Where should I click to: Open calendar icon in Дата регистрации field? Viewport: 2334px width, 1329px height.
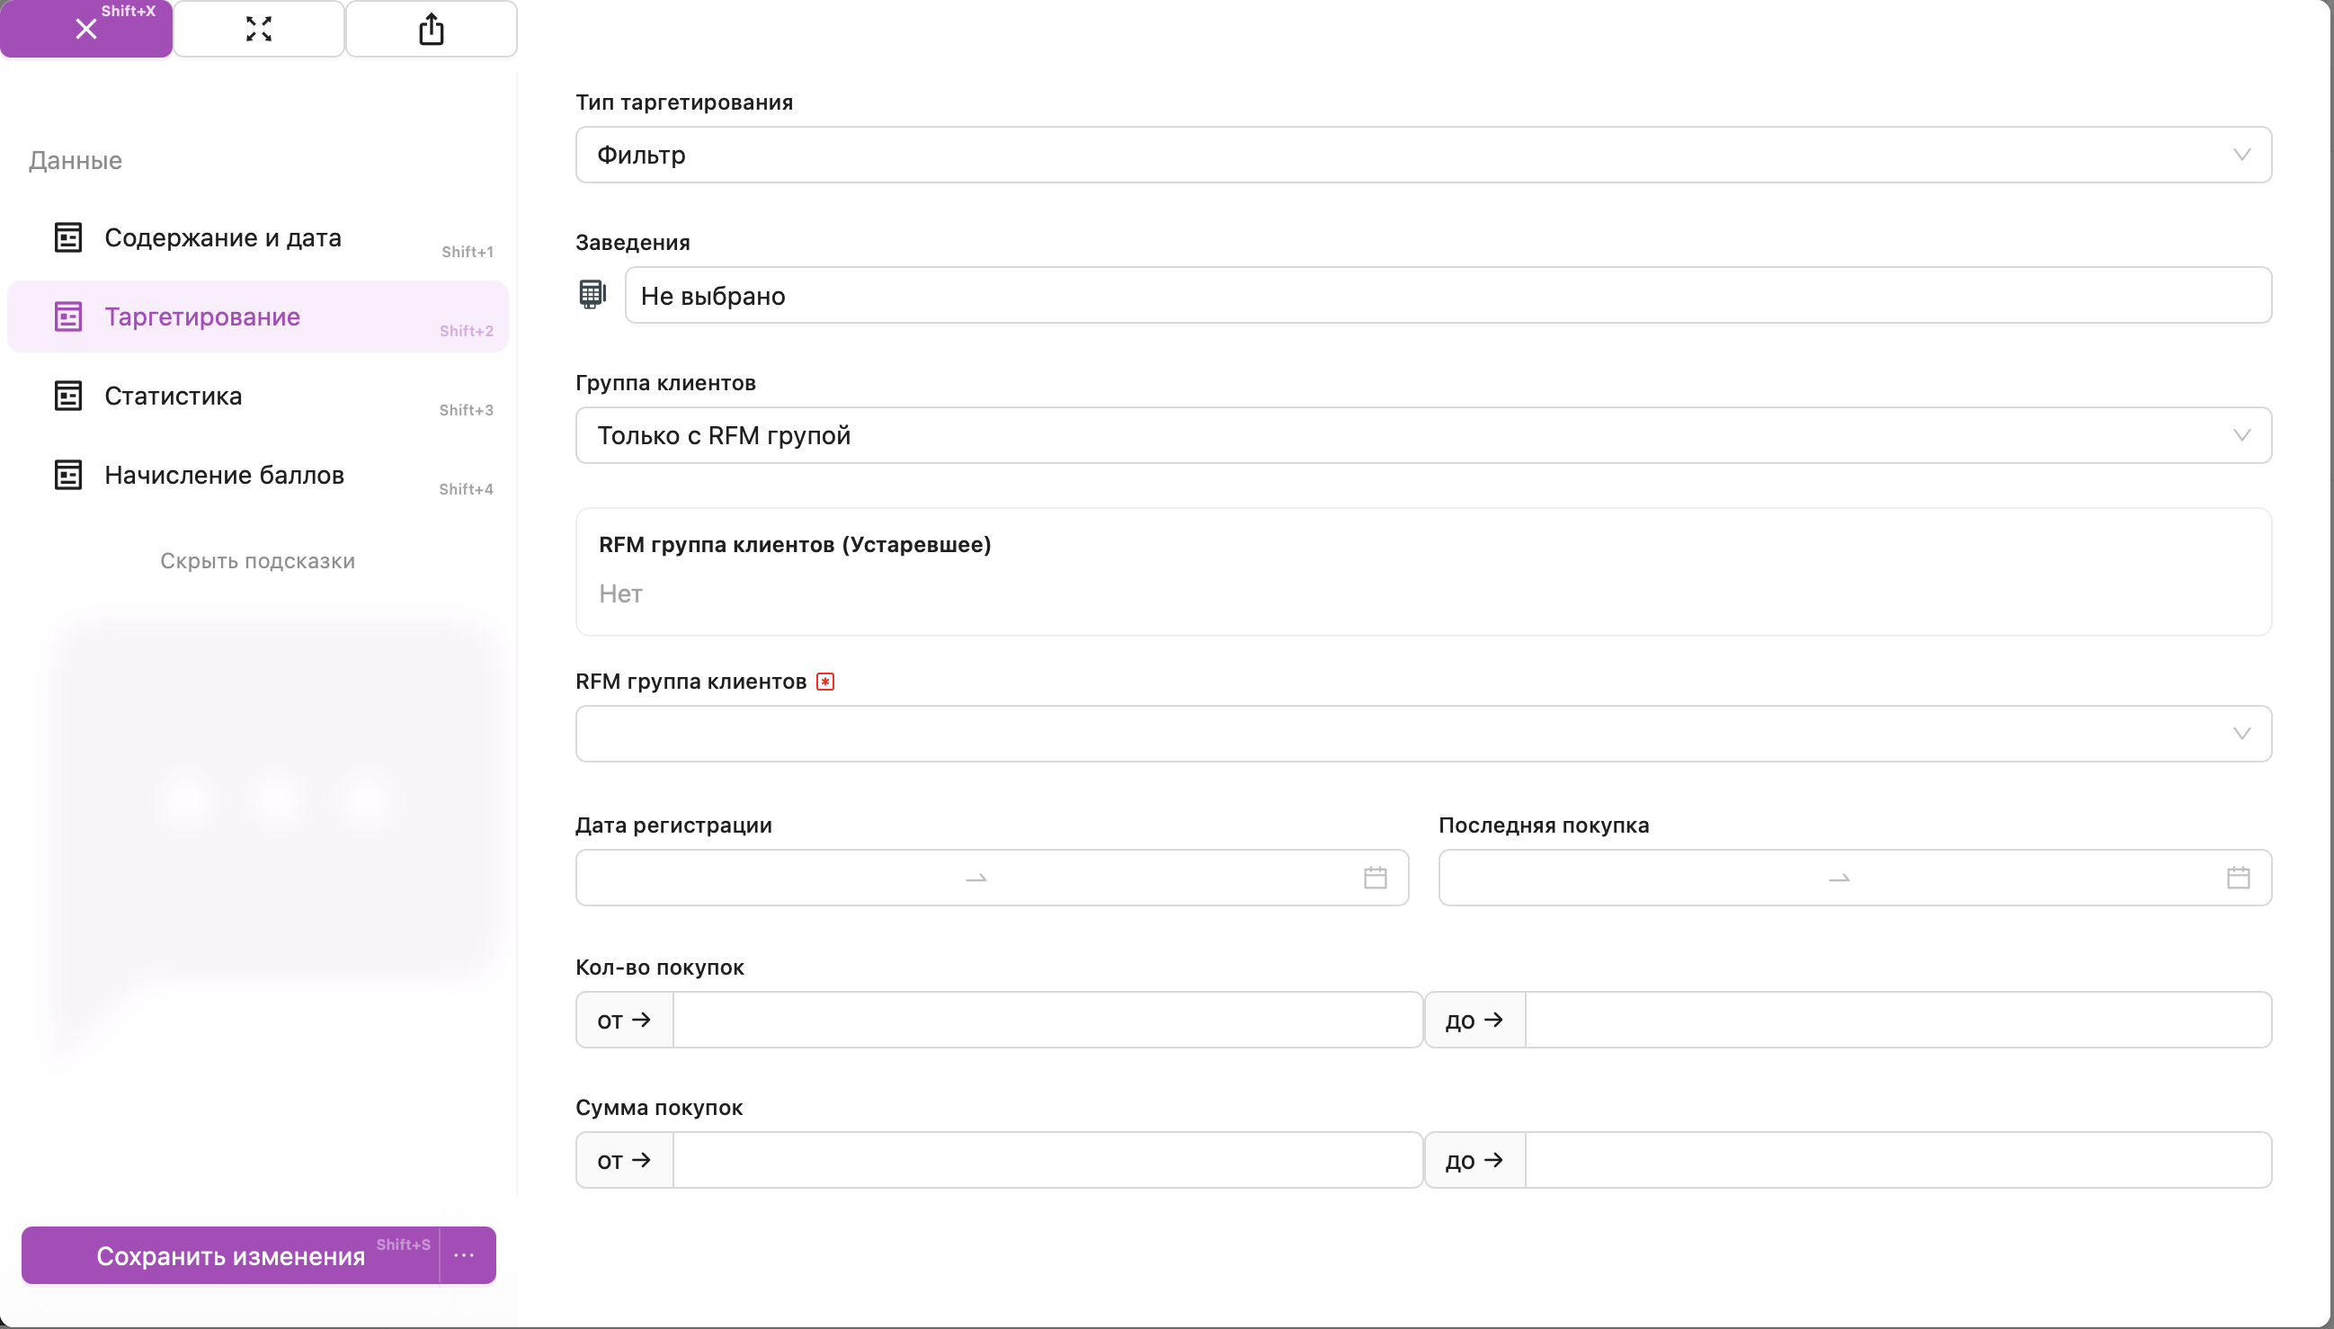pyautogui.click(x=1375, y=879)
